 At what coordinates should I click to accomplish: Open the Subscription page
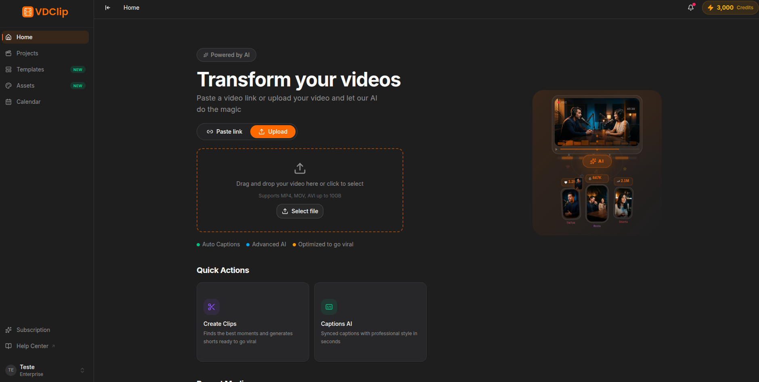coord(45,330)
